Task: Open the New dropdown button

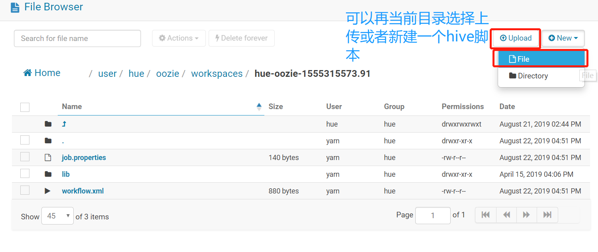Action: tap(563, 38)
